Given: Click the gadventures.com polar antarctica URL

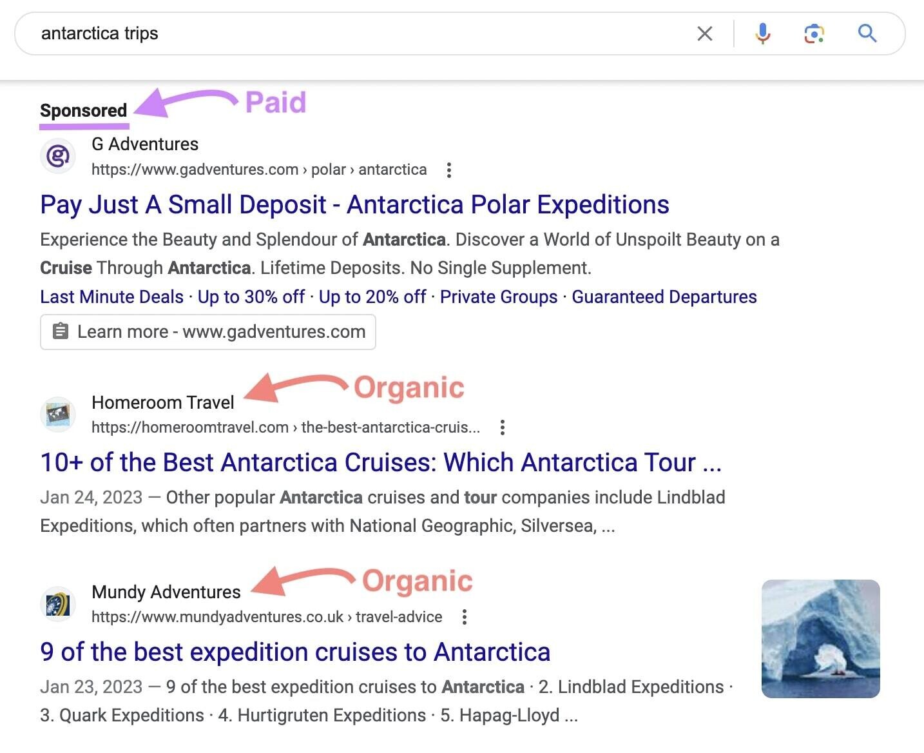Looking at the screenshot, I should pyautogui.click(x=259, y=170).
